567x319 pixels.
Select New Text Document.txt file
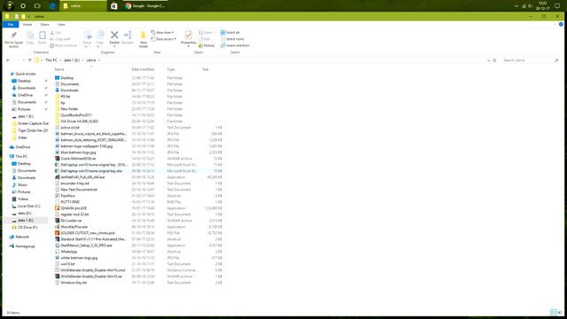click(x=79, y=190)
